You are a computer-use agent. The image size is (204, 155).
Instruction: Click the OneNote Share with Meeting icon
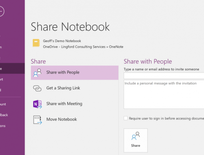(38, 104)
